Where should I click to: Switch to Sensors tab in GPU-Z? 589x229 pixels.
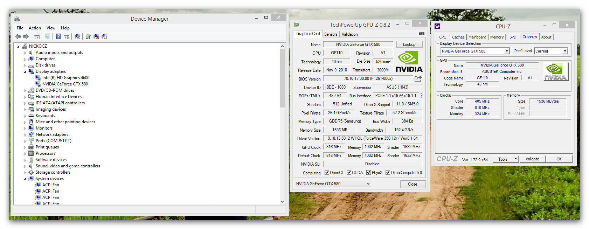pyautogui.click(x=331, y=34)
